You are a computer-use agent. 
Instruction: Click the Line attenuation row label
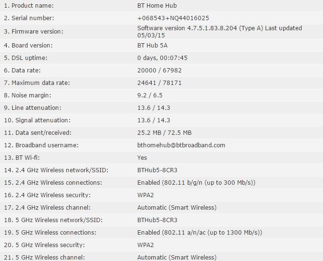tap(33, 108)
